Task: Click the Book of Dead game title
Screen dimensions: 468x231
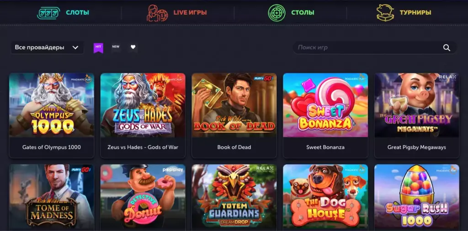Action: [x=234, y=147]
